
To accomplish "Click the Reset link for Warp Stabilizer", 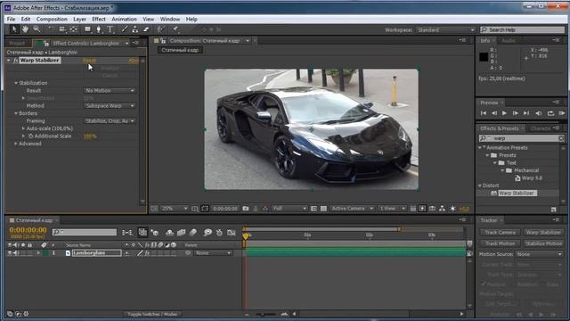I will (x=89, y=61).
